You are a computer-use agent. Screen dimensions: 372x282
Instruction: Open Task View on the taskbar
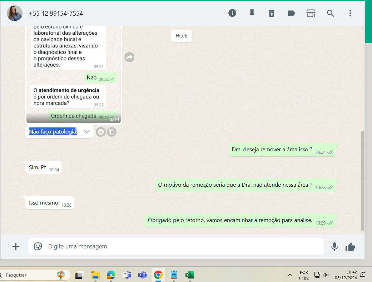[x=79, y=275]
